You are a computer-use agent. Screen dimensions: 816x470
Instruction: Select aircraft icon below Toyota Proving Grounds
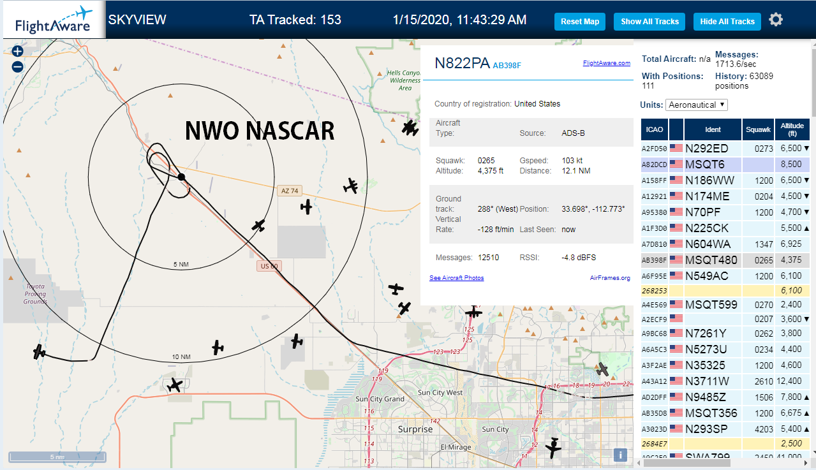(40, 351)
